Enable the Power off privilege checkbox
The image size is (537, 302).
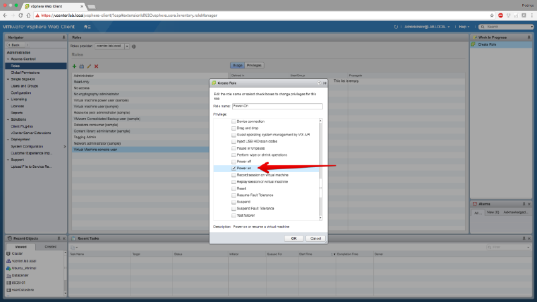(234, 162)
